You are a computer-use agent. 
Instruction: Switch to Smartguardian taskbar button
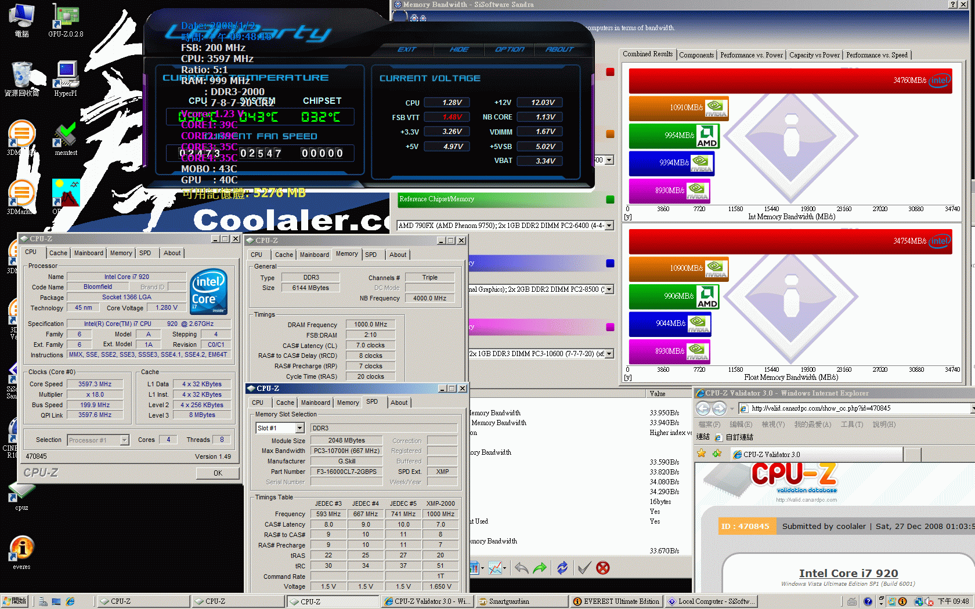click(x=521, y=601)
